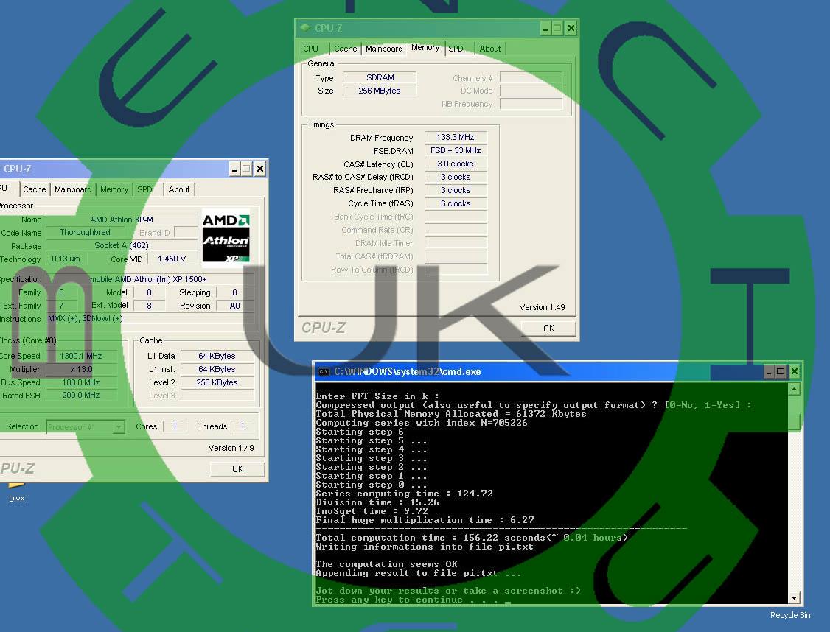This screenshot has height=632, width=830.
Task: Click Core VID value 1.450 V
Action: [172, 259]
